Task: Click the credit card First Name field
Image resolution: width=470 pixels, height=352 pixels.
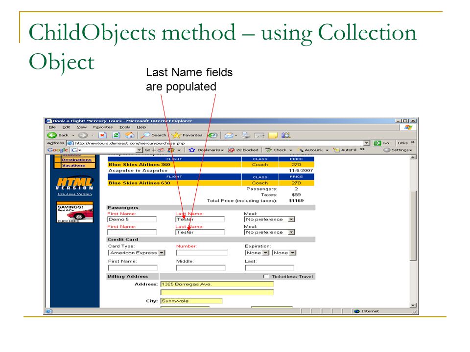Action: (x=133, y=268)
